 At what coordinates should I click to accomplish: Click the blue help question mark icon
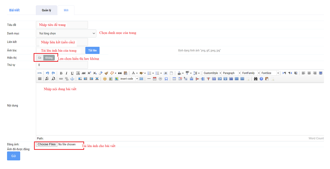tap(261, 79)
